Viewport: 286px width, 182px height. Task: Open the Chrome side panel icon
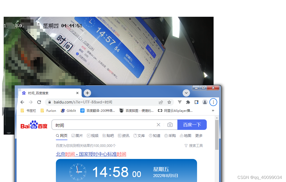(196, 102)
